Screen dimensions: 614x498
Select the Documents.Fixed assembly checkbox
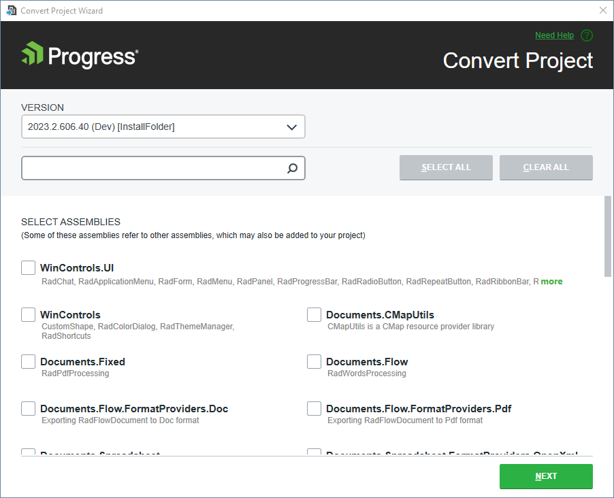pyautogui.click(x=28, y=361)
